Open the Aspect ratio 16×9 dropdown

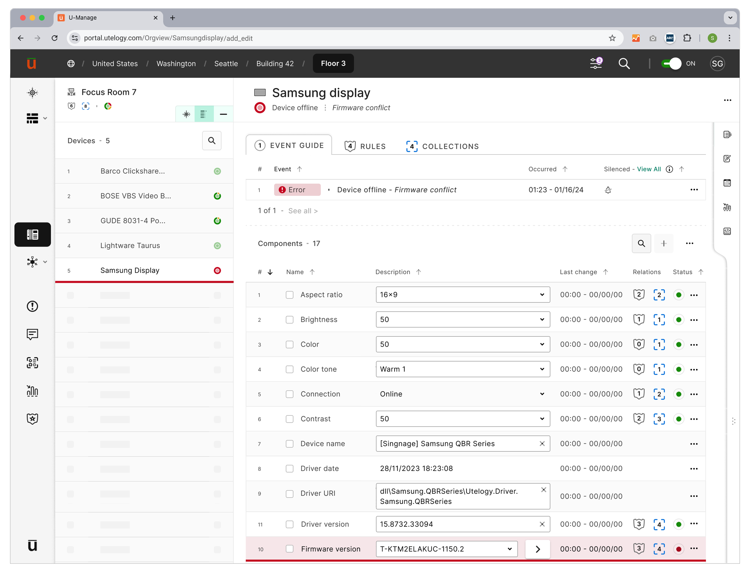[x=462, y=295]
